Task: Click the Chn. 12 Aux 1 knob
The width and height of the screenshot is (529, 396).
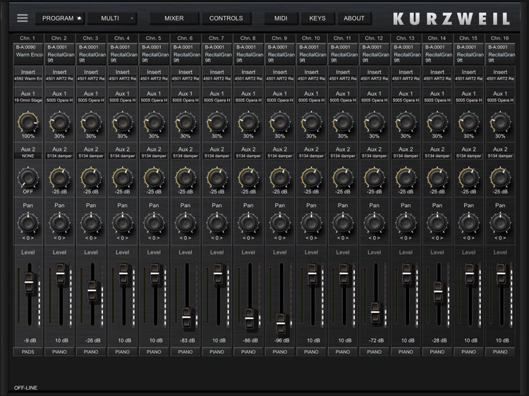Action: [375, 122]
